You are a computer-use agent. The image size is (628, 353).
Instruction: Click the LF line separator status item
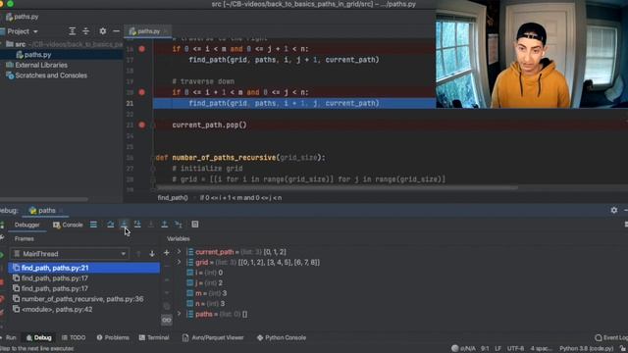pos(497,349)
